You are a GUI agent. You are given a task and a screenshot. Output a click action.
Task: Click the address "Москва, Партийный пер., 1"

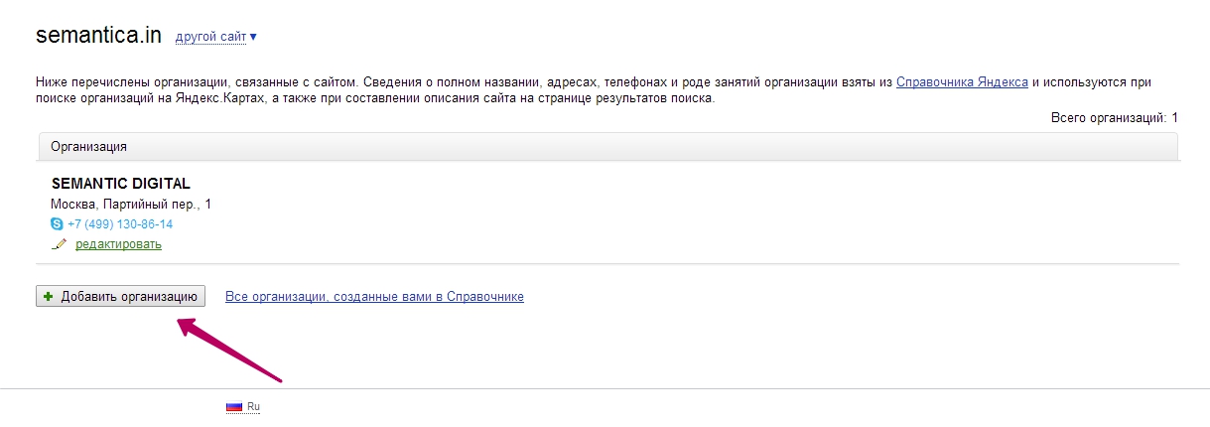point(131,205)
